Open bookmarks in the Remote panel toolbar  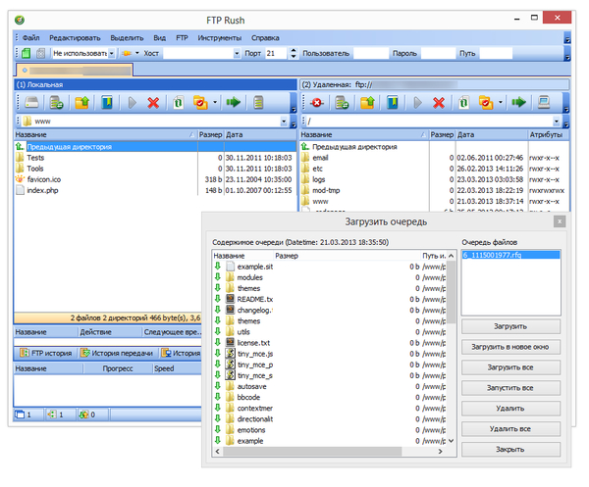point(393,102)
